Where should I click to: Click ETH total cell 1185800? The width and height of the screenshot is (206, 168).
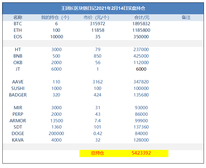[x=141, y=30]
